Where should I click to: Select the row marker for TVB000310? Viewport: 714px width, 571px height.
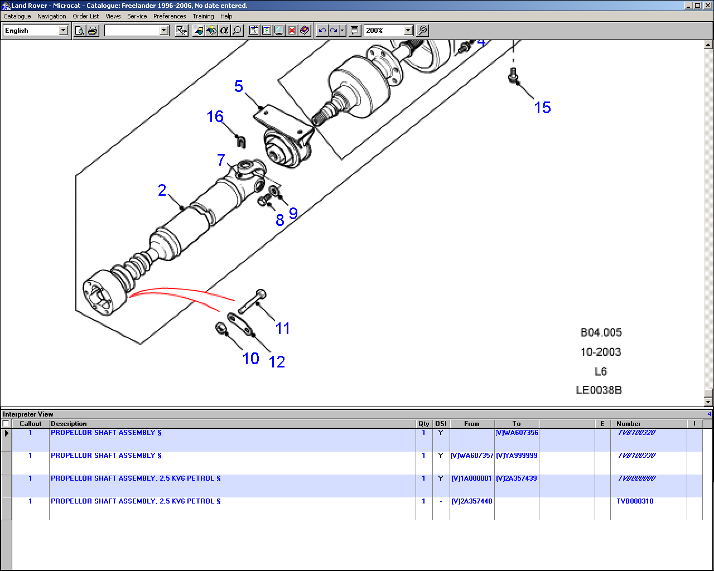pyautogui.click(x=6, y=508)
